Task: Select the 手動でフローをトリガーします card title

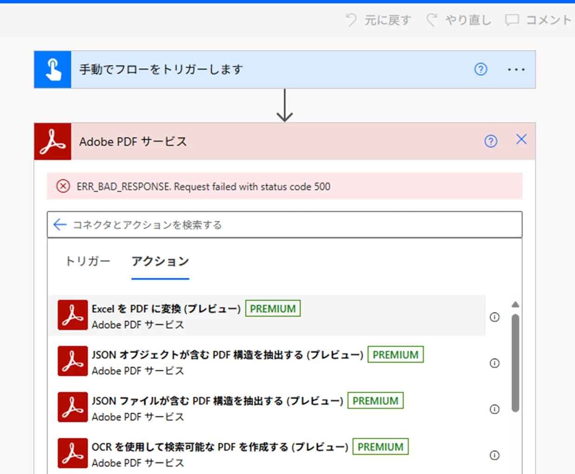Action: click(x=161, y=70)
